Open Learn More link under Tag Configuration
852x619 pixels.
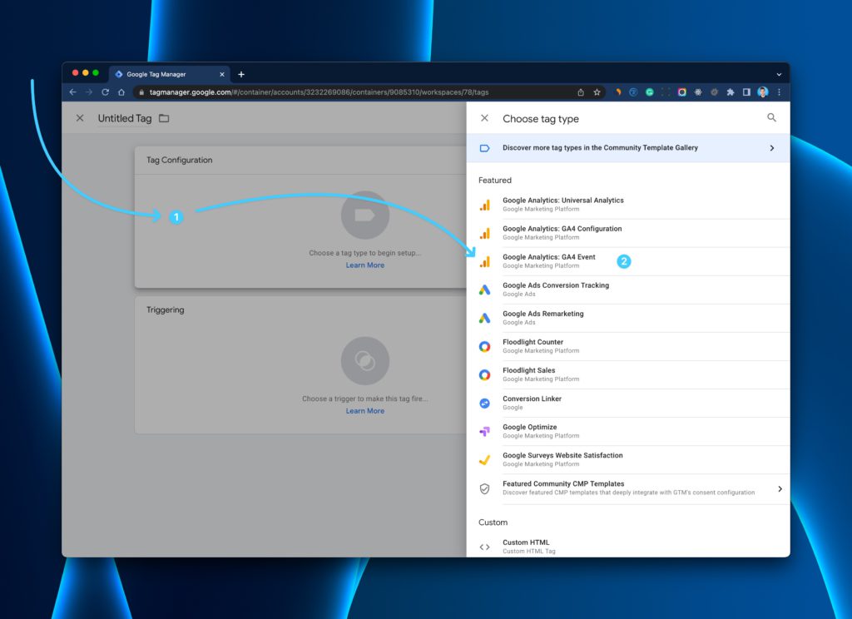(x=365, y=265)
